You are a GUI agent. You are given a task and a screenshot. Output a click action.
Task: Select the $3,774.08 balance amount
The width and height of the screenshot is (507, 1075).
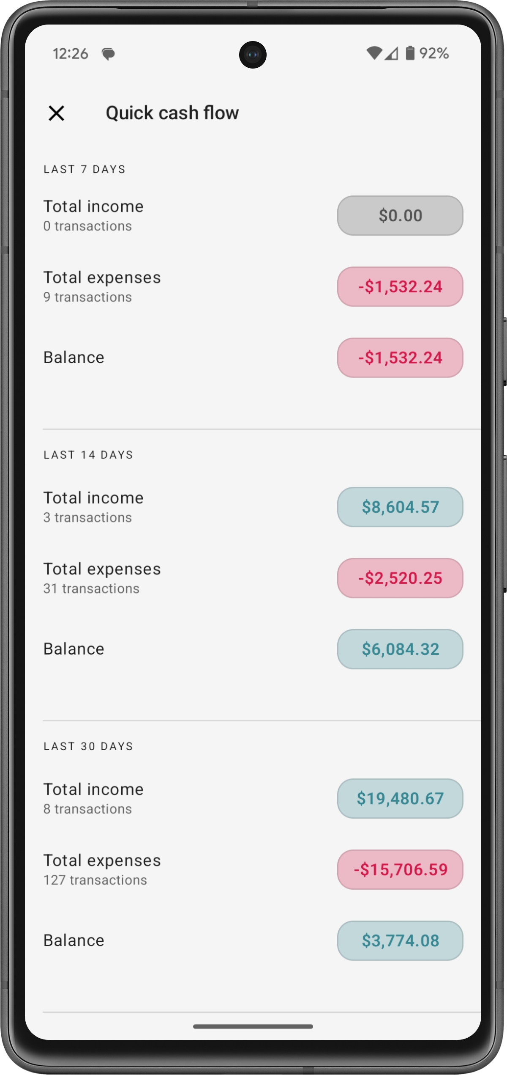coord(400,940)
